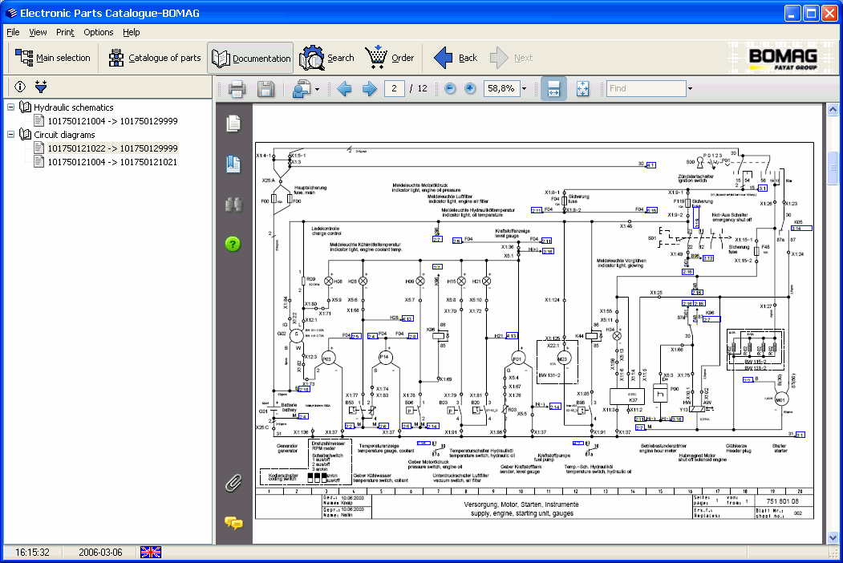The width and height of the screenshot is (843, 563).
Task: Click the information icon in left panel
Action: tap(20, 86)
